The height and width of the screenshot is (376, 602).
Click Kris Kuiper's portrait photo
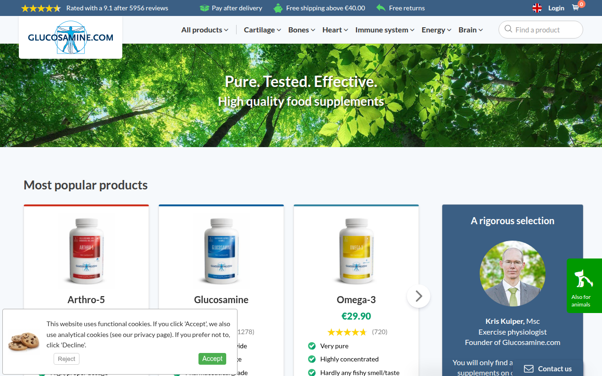(513, 274)
